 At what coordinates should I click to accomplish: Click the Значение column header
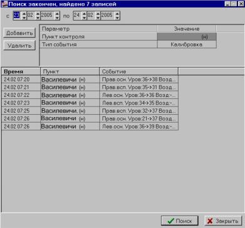187,29
